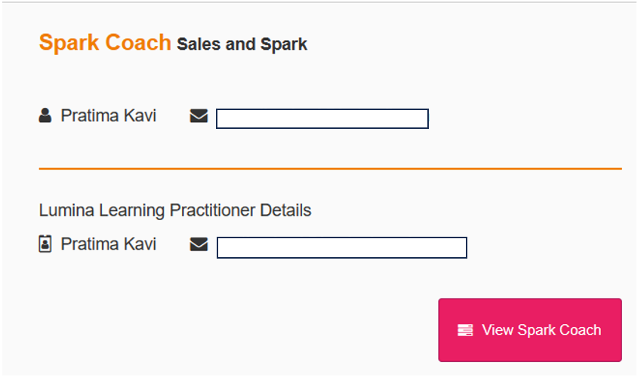This screenshot has width=638, height=380.
Task: Click the gray border line above the card
Action: (x=319, y=2)
